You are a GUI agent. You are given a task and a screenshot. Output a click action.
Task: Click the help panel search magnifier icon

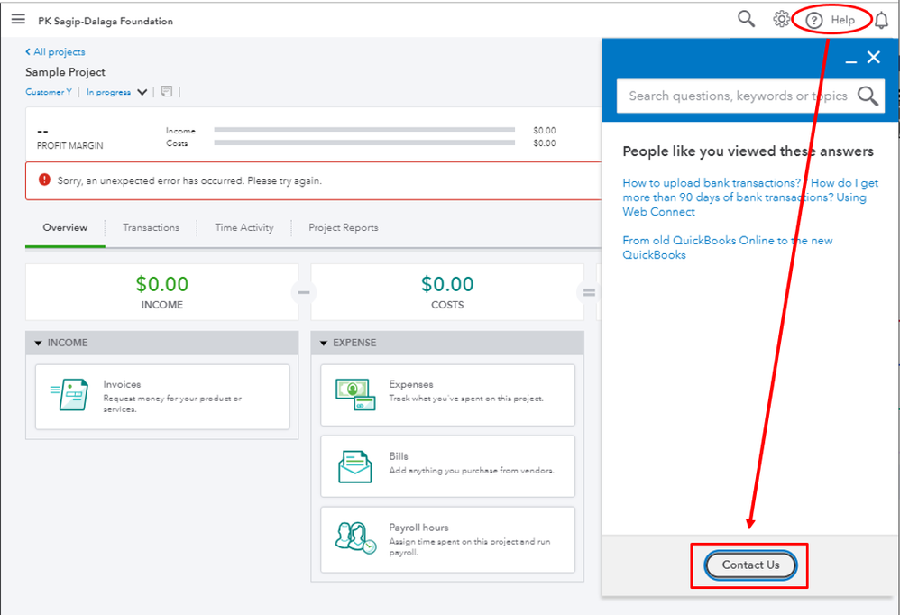868,96
